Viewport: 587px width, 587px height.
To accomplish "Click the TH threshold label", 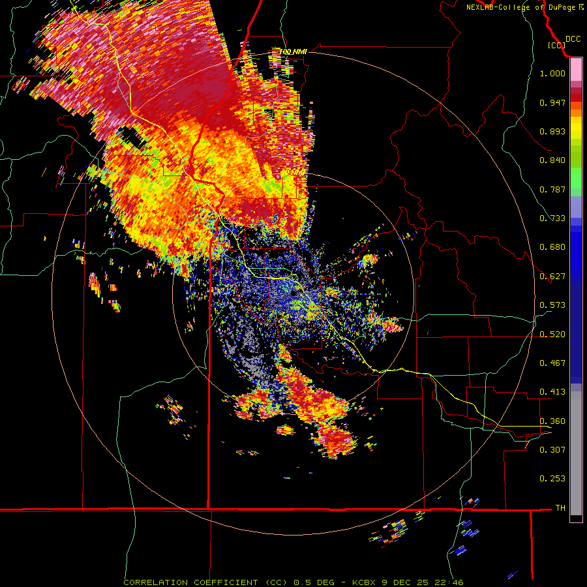I will tap(560, 507).
